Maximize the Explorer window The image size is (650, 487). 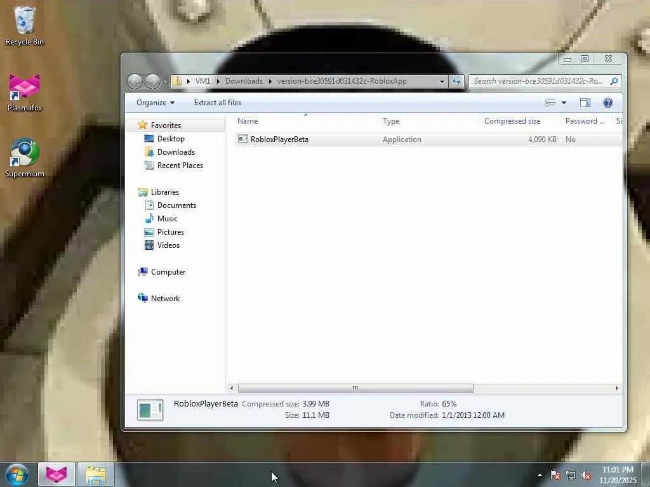coord(585,59)
